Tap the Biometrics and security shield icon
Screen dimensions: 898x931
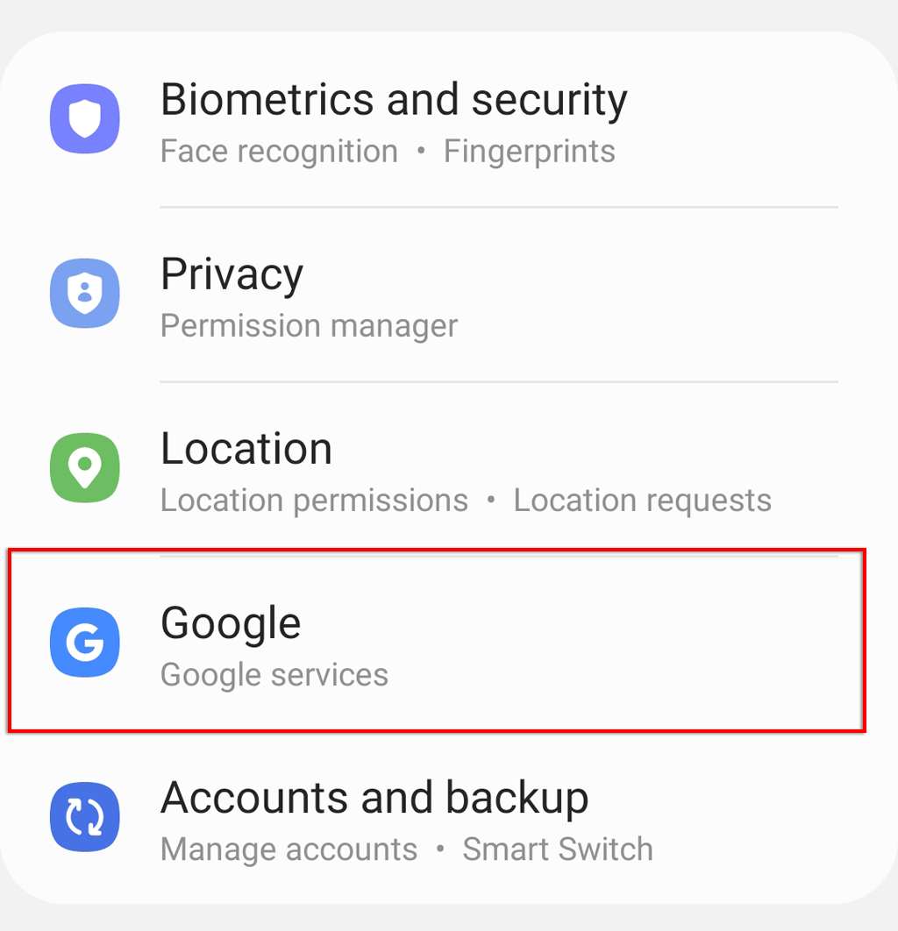click(85, 118)
